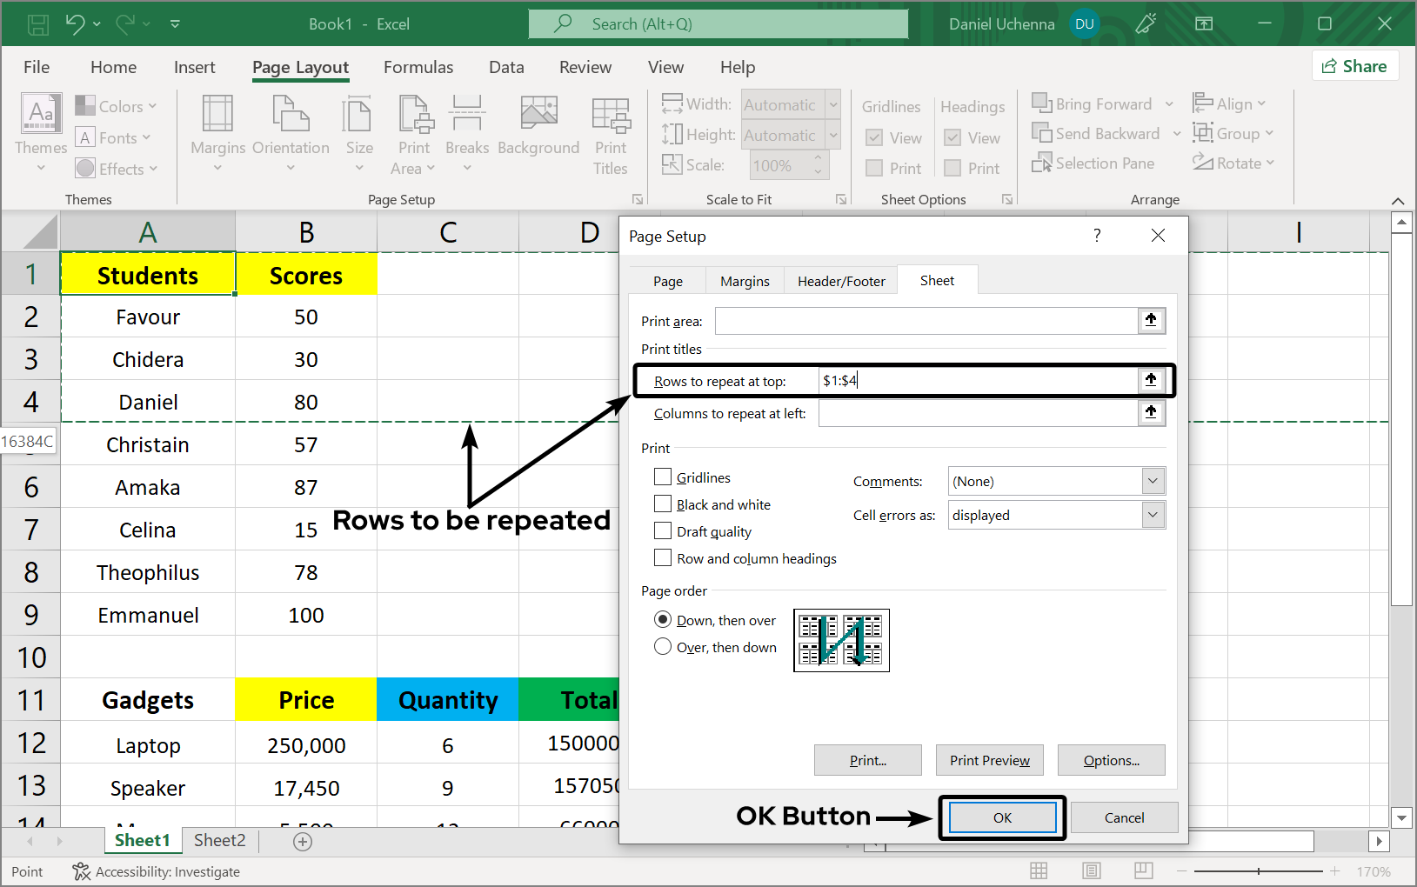Expand the Colors theme dropdown
The image size is (1417, 887).
(x=120, y=106)
